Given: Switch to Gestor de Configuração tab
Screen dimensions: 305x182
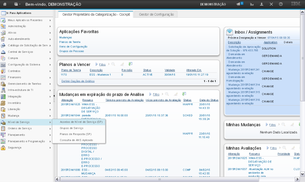Looking at the screenshot, I should tap(156, 14).
